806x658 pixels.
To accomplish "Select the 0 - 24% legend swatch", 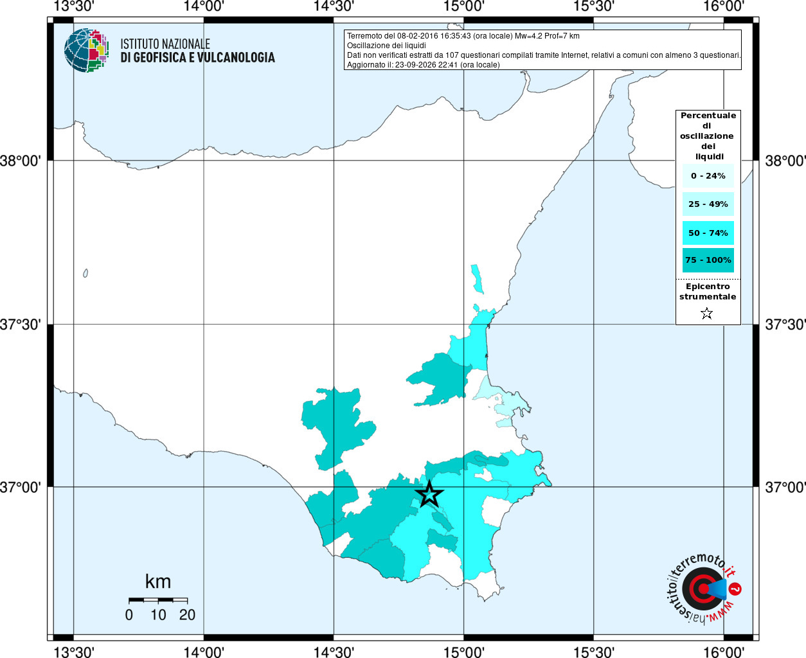I will click(x=708, y=175).
